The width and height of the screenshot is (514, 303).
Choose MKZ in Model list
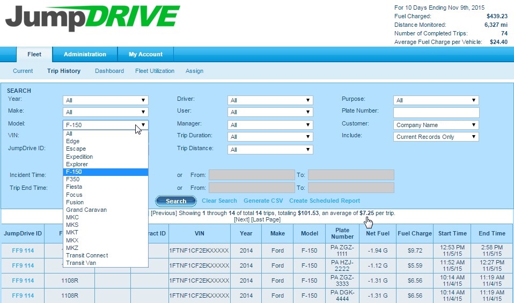106,248
